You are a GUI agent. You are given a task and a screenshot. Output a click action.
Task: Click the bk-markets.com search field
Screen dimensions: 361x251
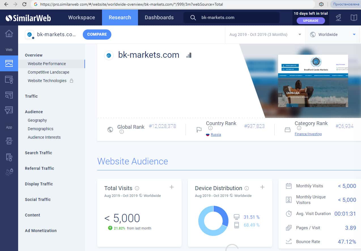[x=235, y=18]
